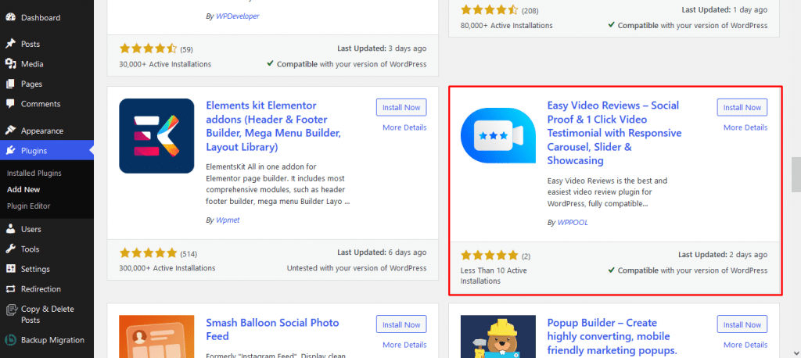
Task: Click the Posts pushpin icon
Action: tap(10, 44)
